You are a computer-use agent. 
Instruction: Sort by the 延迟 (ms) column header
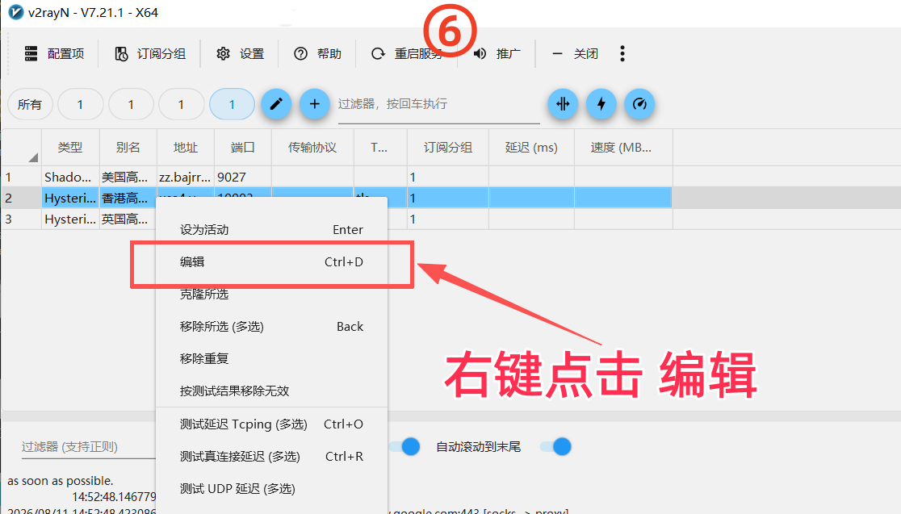pos(531,148)
